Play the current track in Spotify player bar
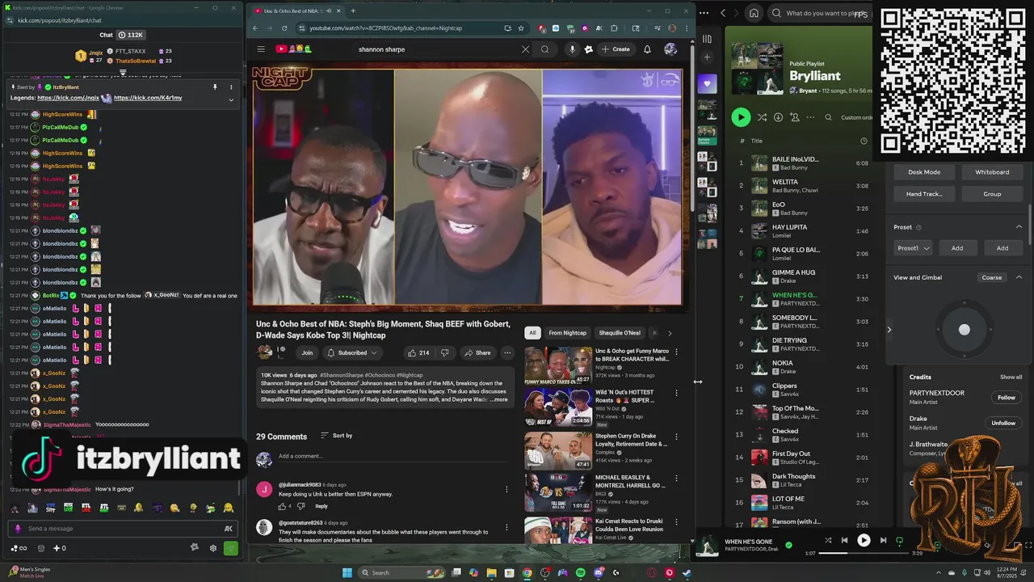 [x=864, y=540]
